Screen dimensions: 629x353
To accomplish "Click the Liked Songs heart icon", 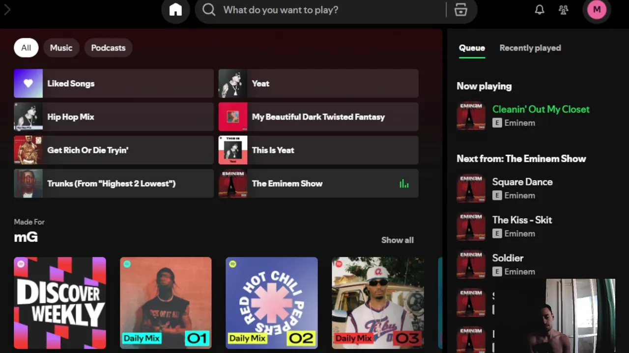I will pyautogui.click(x=28, y=83).
